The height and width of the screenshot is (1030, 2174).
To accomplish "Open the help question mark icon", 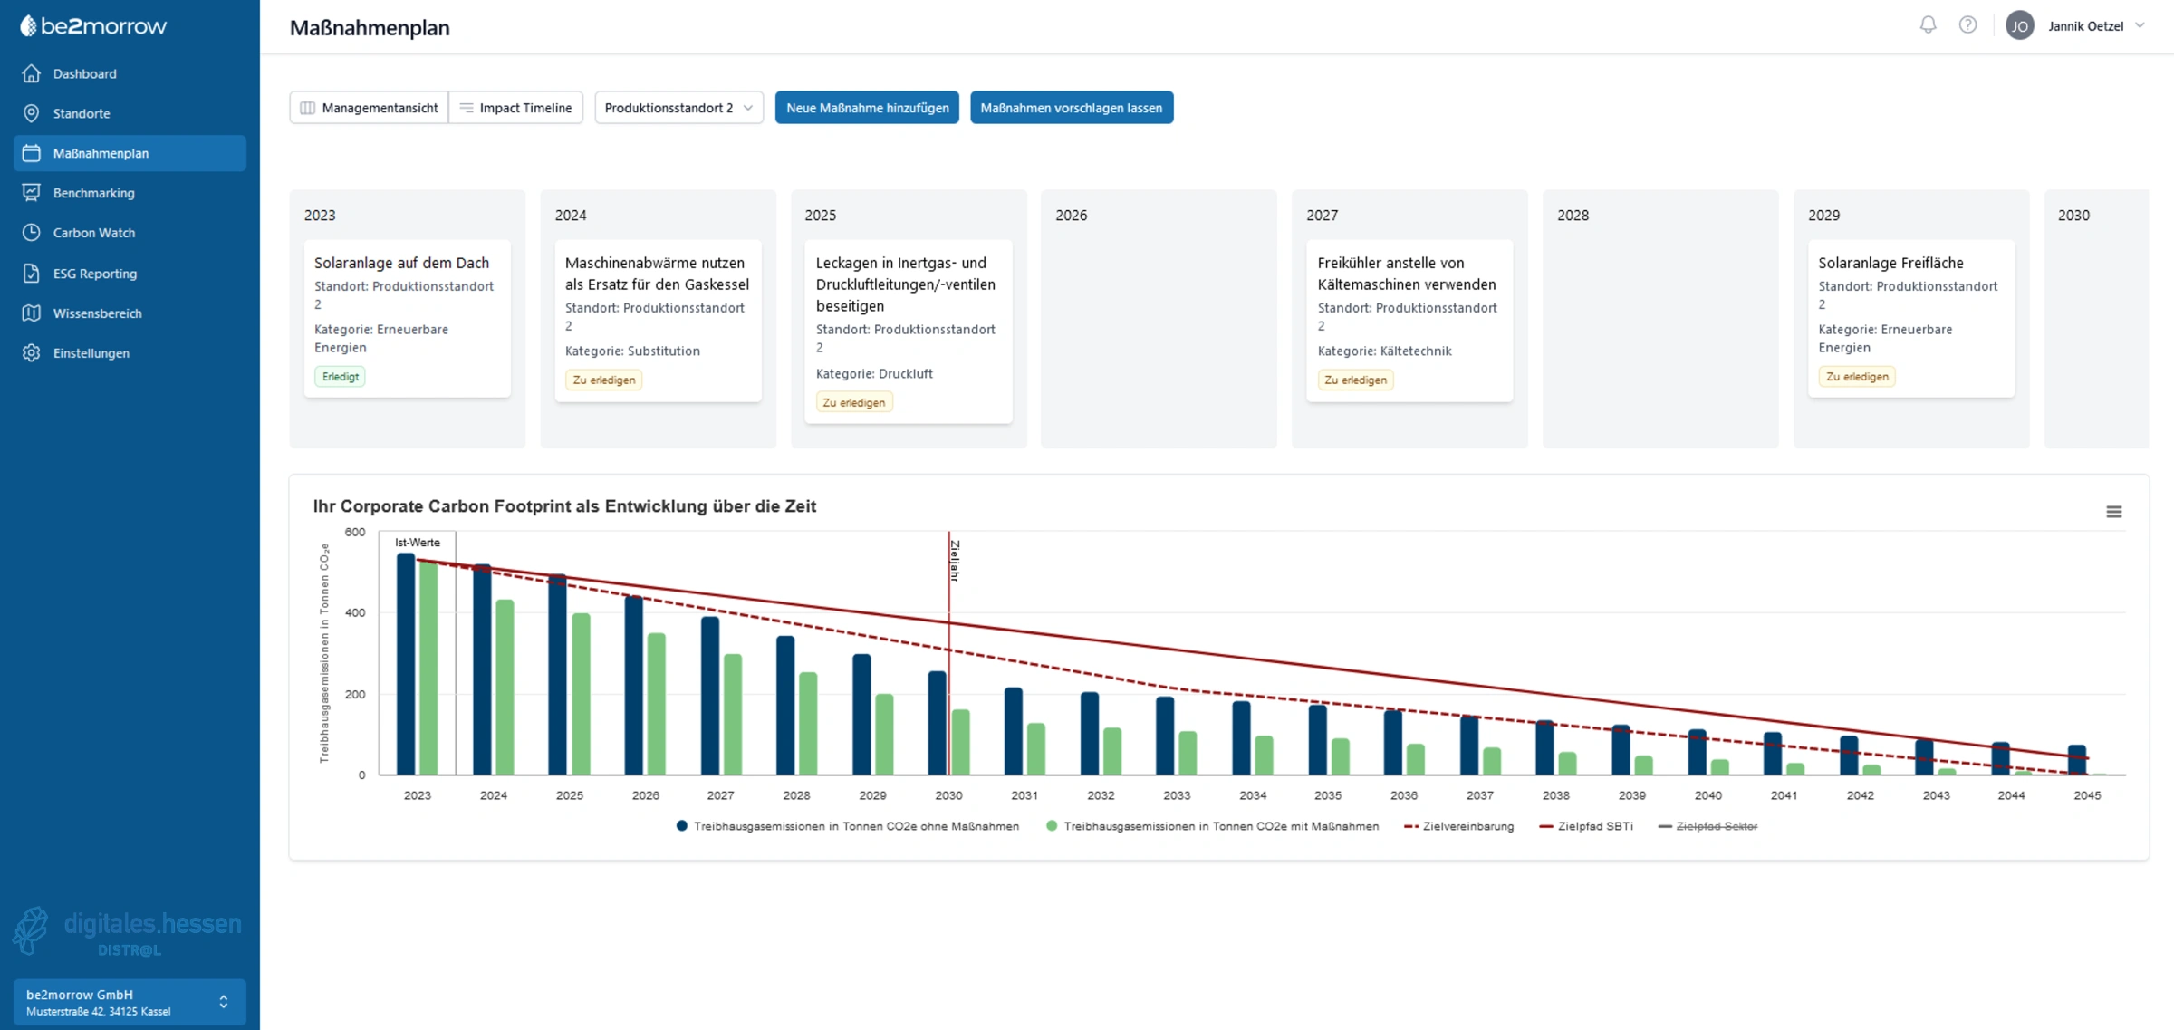I will coord(1967,25).
